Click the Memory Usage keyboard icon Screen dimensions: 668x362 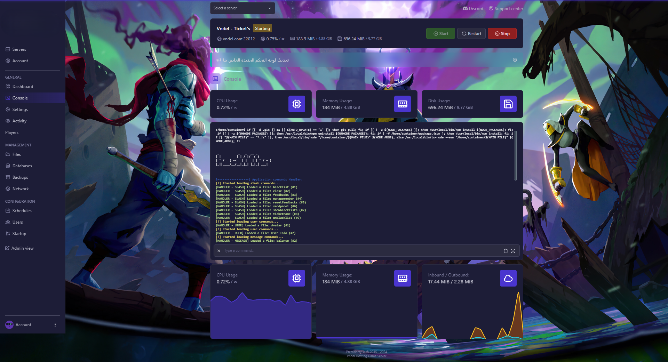tap(402, 104)
